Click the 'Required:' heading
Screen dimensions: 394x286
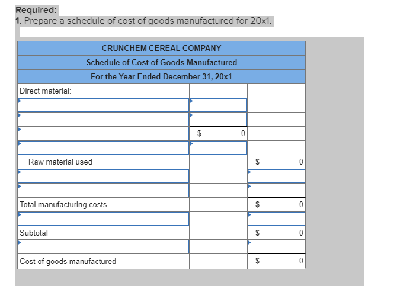click(36, 10)
